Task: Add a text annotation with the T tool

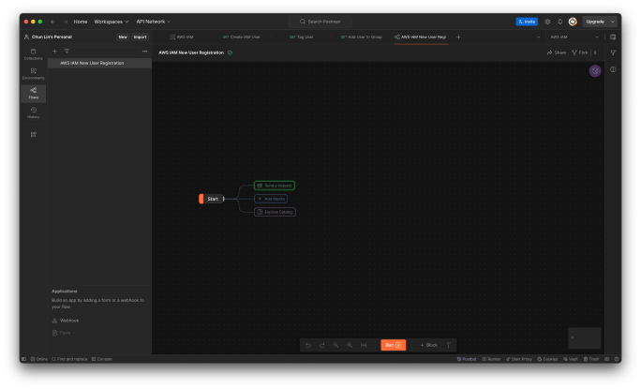Action: [449, 345]
